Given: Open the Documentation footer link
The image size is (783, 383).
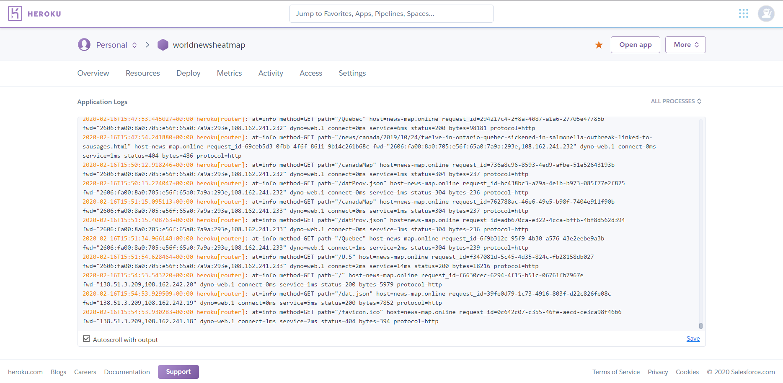Looking at the screenshot, I should click(127, 372).
